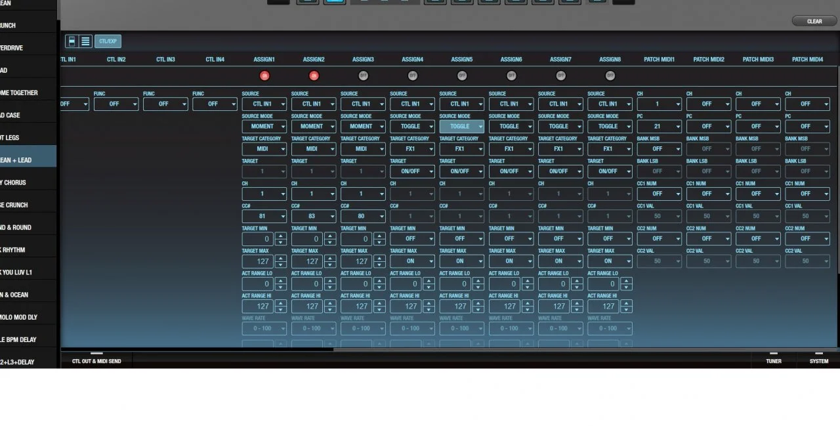Decrease ASSIGN5 Act Range Hi down arrow
This screenshot has height=426, width=840.
(478, 310)
